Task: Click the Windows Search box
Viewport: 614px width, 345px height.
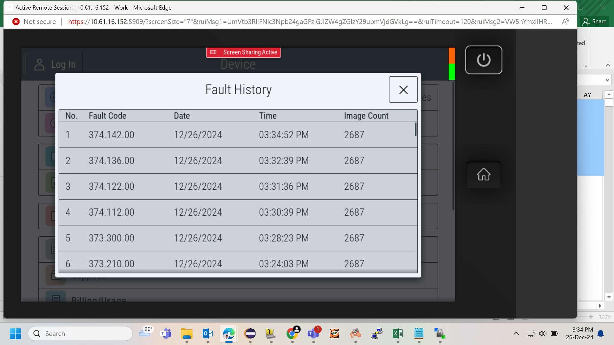Action: tap(80, 334)
